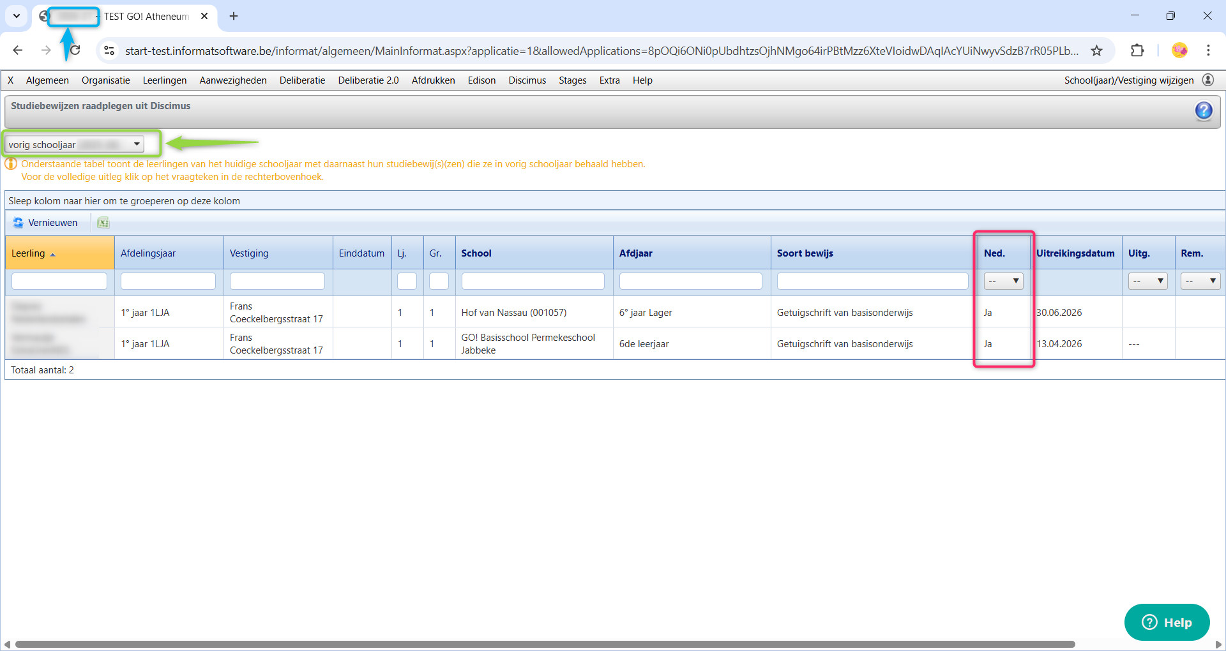The height and width of the screenshot is (651, 1226).
Task: Click the blue help question mark icon
Action: [x=1203, y=111]
